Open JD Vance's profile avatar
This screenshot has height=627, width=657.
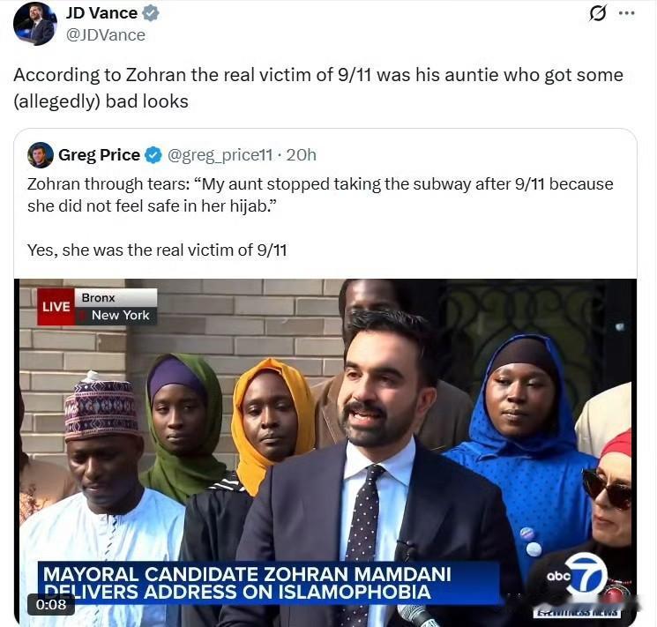point(34,24)
